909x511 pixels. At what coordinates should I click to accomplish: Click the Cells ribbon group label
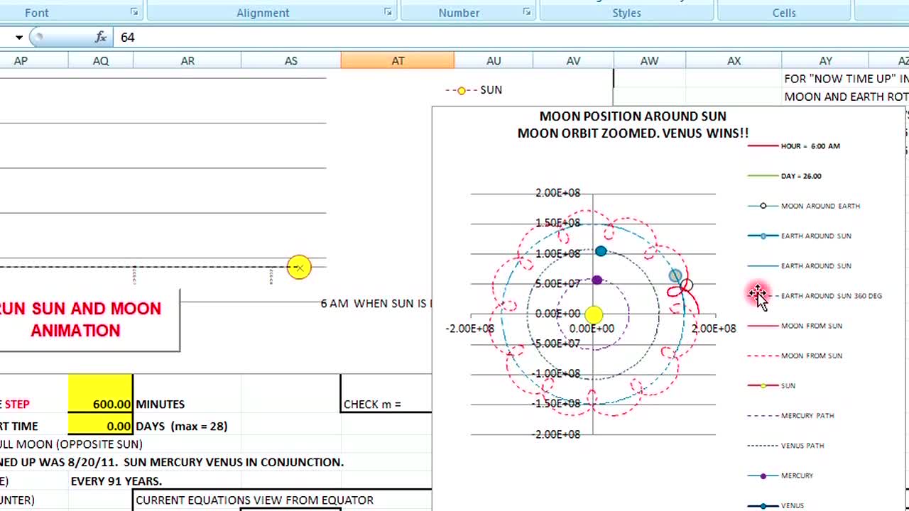pyautogui.click(x=784, y=13)
